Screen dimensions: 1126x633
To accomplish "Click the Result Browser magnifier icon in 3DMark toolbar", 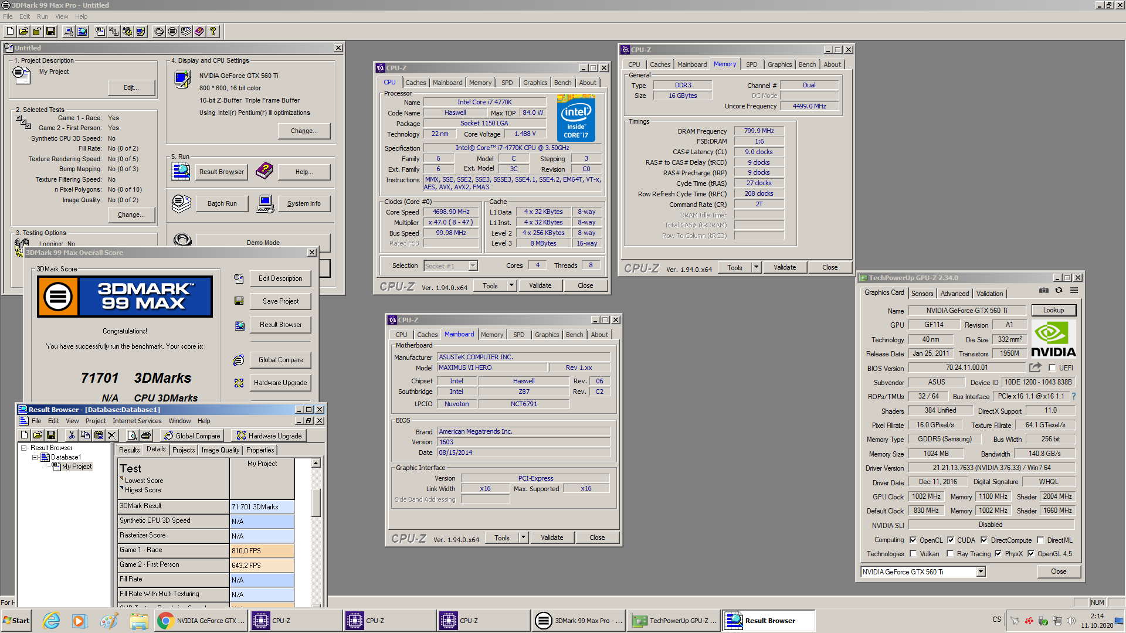I will tap(82, 32).
